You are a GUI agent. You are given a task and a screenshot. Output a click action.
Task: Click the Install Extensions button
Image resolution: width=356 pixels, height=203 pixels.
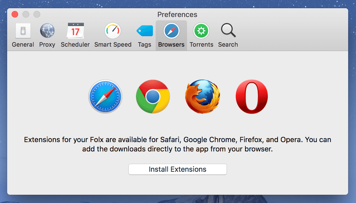tap(177, 169)
